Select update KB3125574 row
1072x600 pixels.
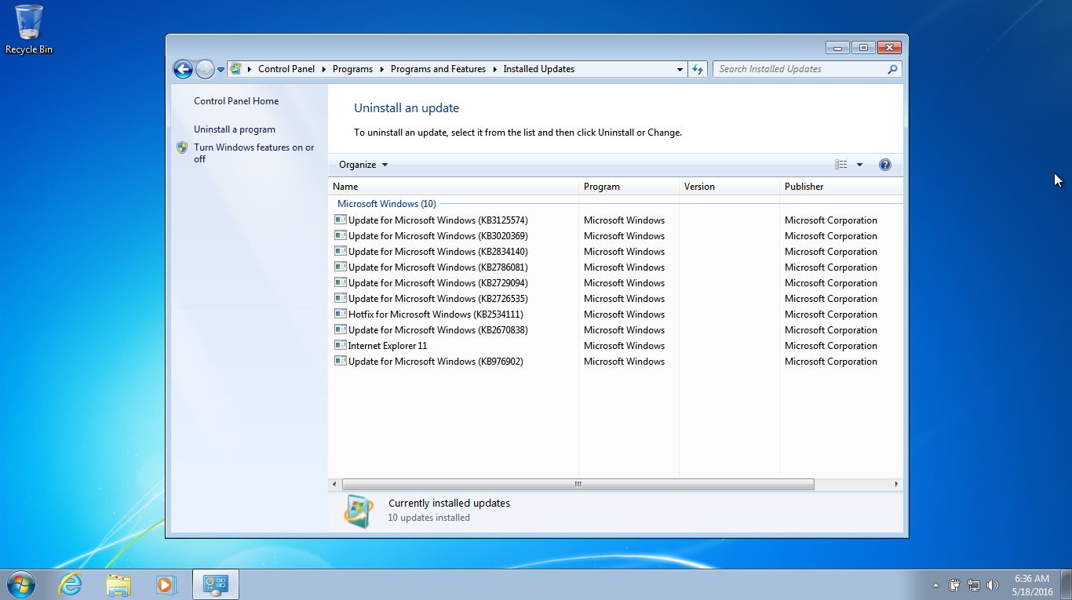pos(616,220)
